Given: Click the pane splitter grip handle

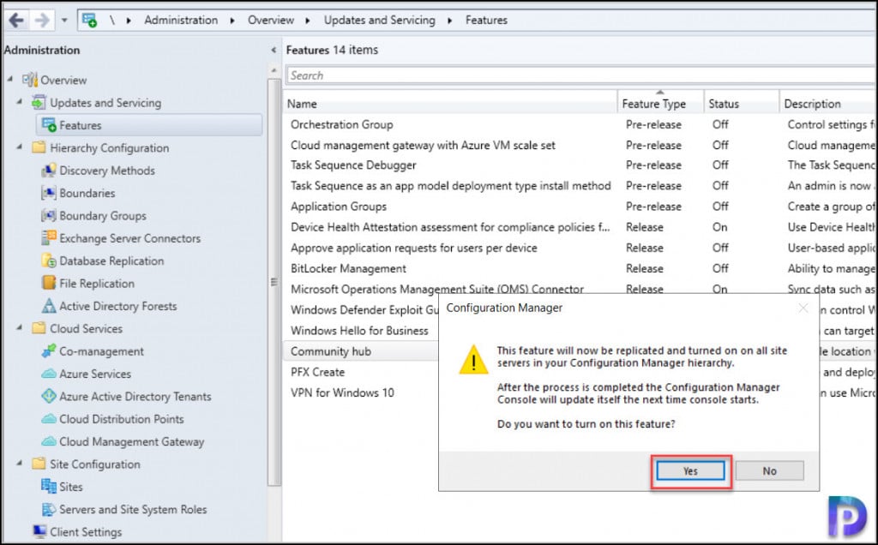Looking at the screenshot, I should point(274,282).
